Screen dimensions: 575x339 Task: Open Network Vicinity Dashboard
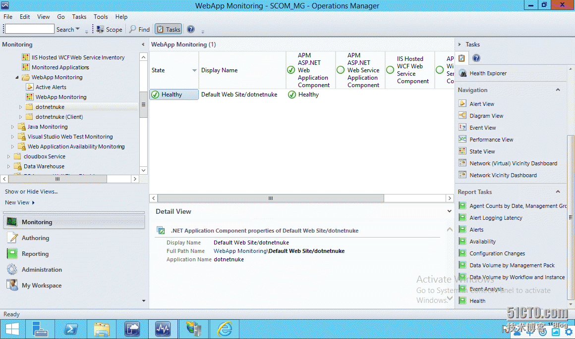503,175
